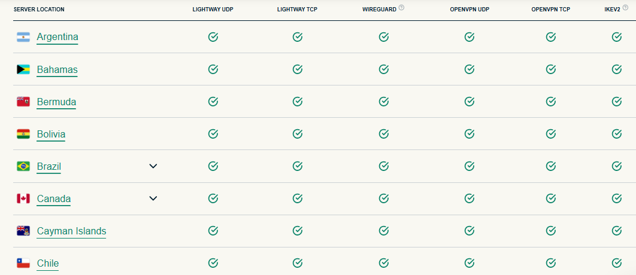Expand the Brazil server locations
This screenshot has width=636, height=275.
point(153,166)
